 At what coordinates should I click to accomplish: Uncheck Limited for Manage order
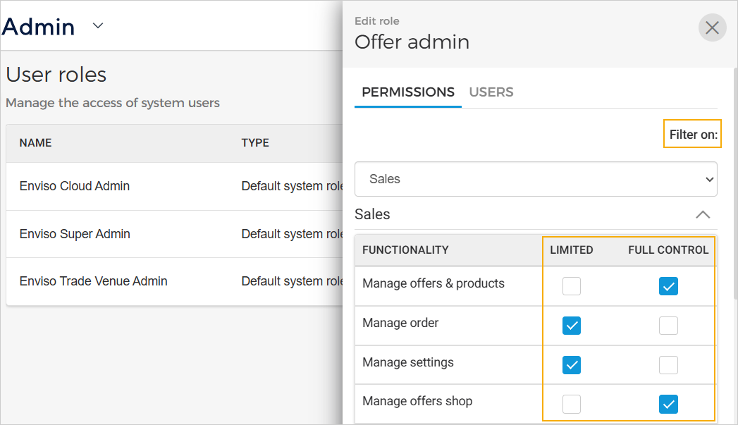[572, 326]
